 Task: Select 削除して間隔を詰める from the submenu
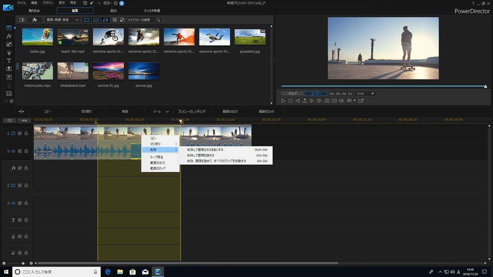tap(201, 155)
